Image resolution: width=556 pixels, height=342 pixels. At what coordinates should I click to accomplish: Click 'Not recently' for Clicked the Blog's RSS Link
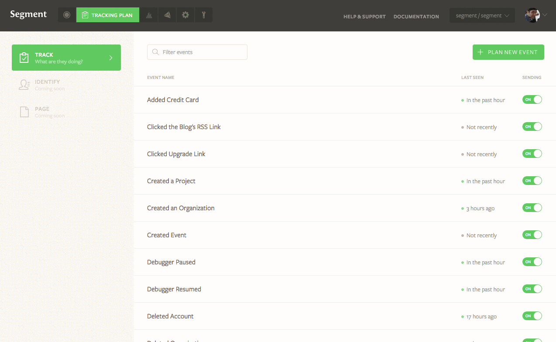point(482,127)
